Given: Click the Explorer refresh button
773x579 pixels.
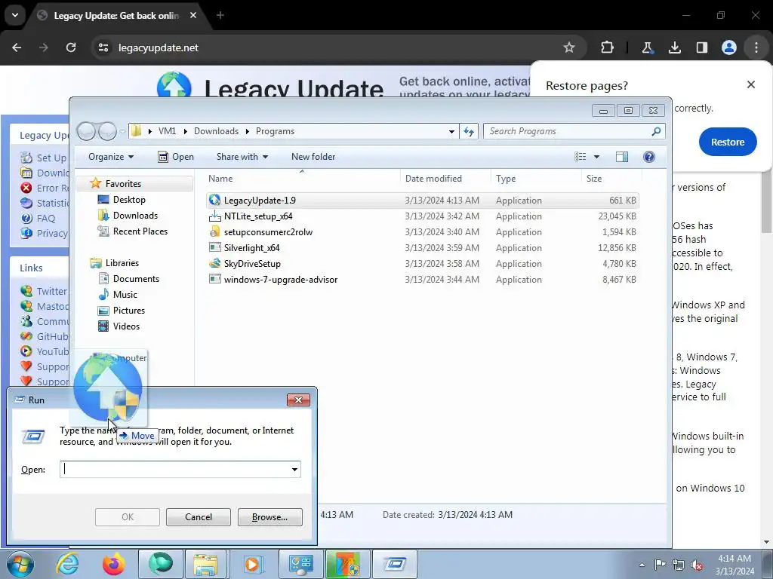Looking at the screenshot, I should coord(468,131).
